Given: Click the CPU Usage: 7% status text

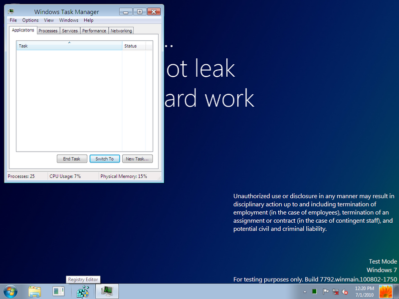Looking at the screenshot, I should (x=65, y=176).
